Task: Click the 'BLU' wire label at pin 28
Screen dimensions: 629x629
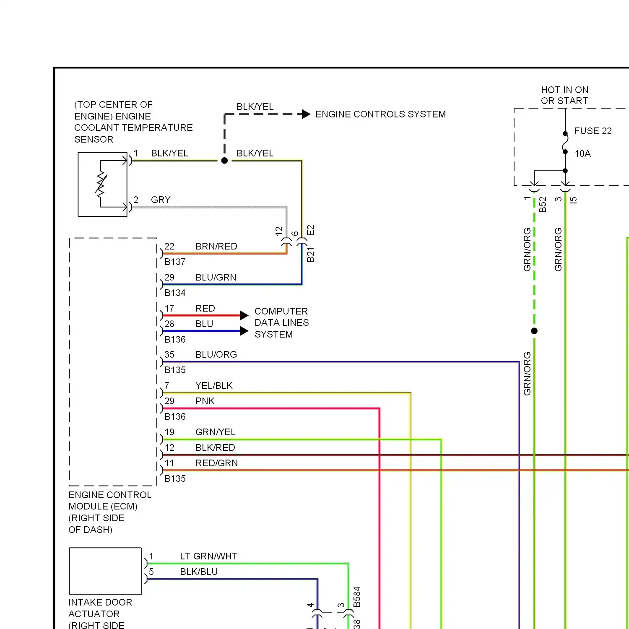Action: coord(204,324)
